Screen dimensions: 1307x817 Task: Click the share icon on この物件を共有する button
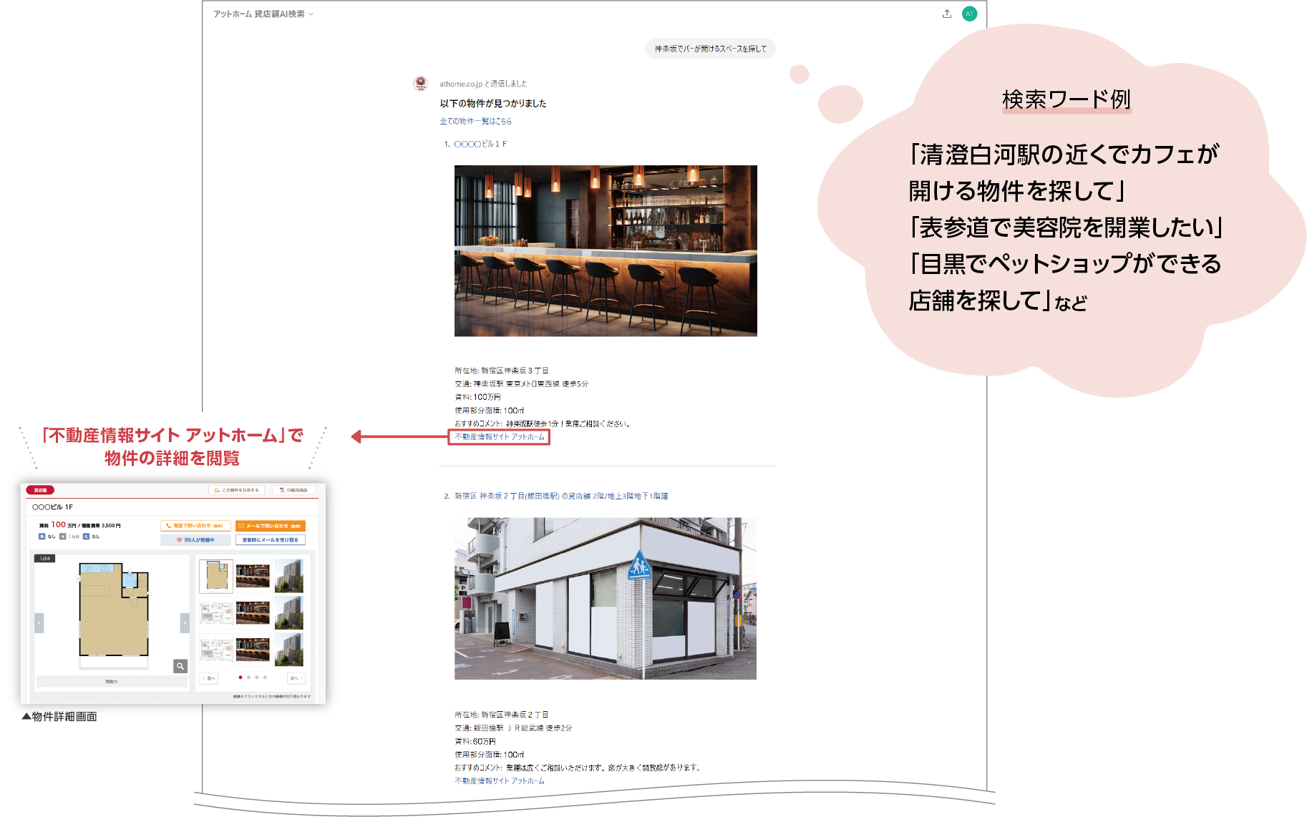pyautogui.click(x=216, y=490)
